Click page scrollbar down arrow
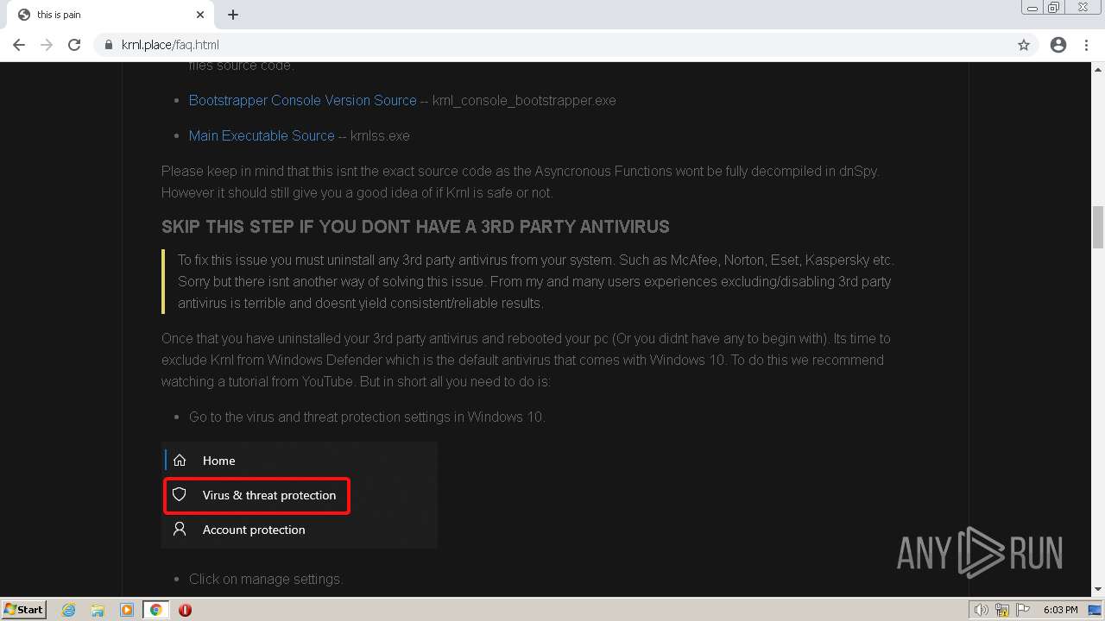The height and width of the screenshot is (621, 1105). coord(1098,589)
